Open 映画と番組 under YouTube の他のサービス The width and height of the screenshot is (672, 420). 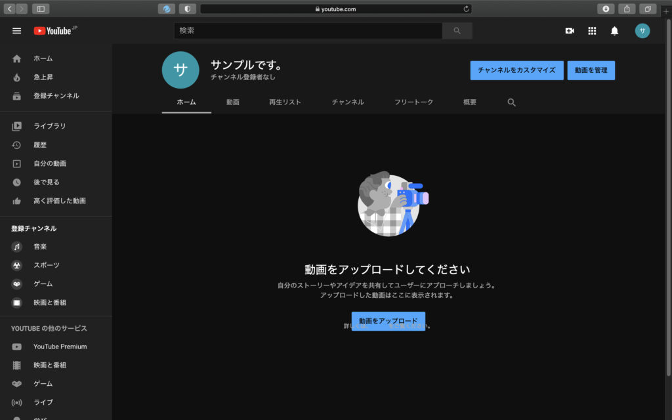point(56,365)
